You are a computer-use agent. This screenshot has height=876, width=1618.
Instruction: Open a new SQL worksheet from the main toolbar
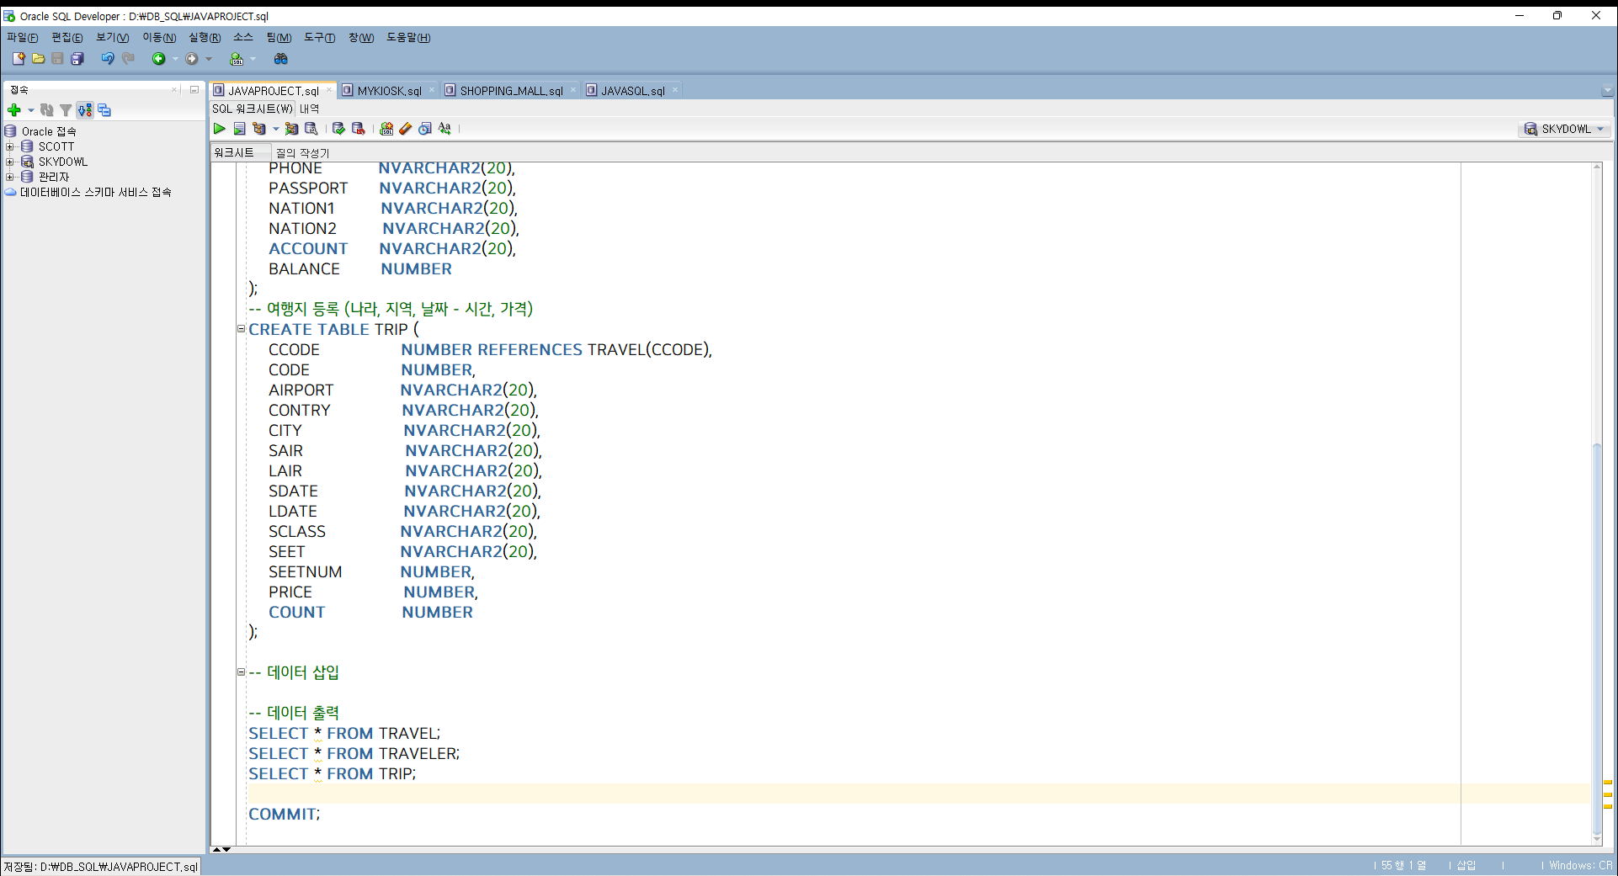pyautogui.click(x=237, y=59)
